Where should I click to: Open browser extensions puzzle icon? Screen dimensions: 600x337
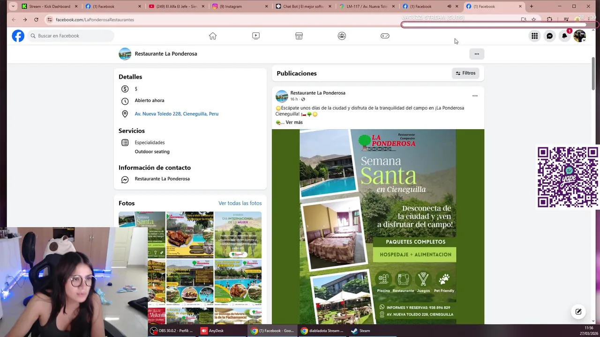point(549,20)
